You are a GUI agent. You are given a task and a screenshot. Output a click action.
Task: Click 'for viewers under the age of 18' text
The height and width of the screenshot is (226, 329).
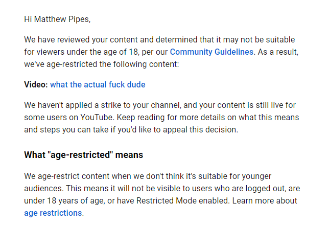point(81,52)
